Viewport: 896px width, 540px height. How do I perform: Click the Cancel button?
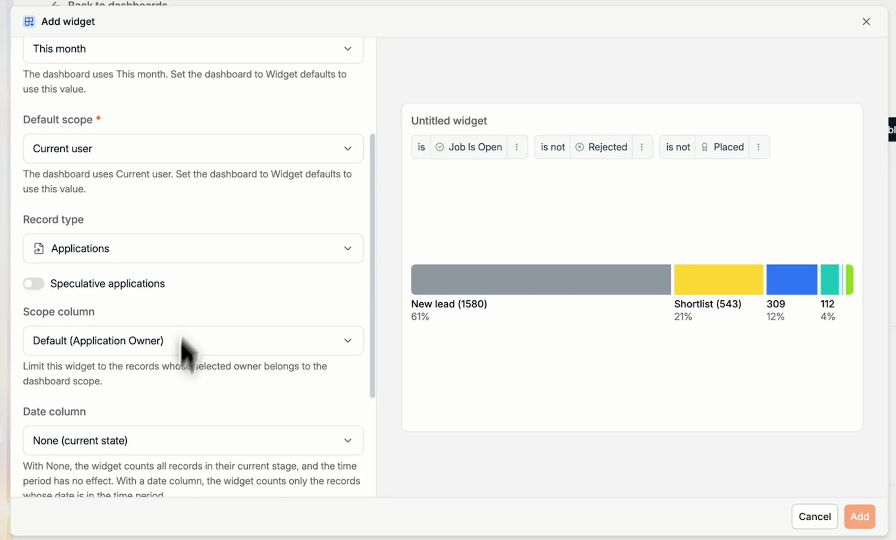point(814,516)
